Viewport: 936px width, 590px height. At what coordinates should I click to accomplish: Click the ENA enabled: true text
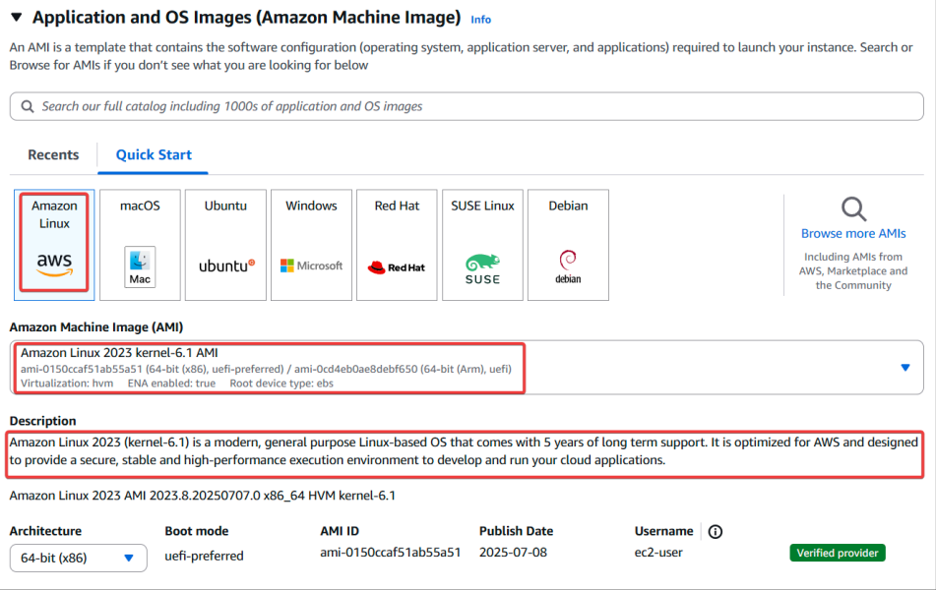[x=171, y=383]
